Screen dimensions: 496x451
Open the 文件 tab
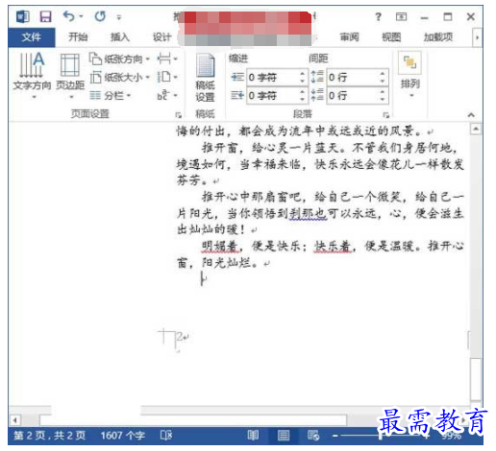(x=32, y=37)
